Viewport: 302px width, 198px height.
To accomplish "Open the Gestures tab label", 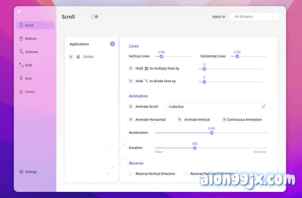I will (32, 52).
